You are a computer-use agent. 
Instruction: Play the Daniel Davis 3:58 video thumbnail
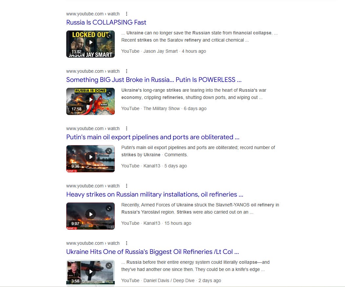coord(91,273)
